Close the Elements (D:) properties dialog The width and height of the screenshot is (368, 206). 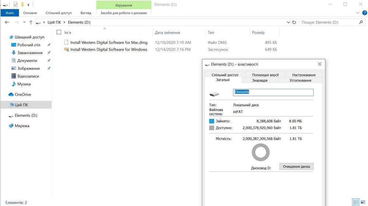pyautogui.click(x=320, y=64)
